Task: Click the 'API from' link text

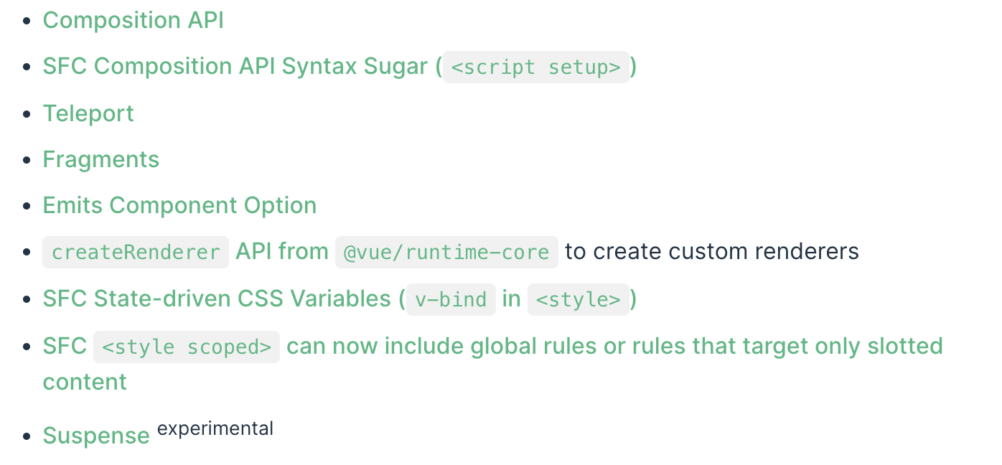Action: (x=282, y=252)
